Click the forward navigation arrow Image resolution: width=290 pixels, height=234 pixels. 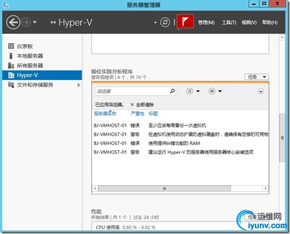26,22
